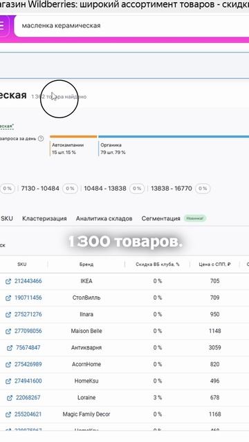
Task: Switch to the SKU tab
Action: (x=7, y=218)
